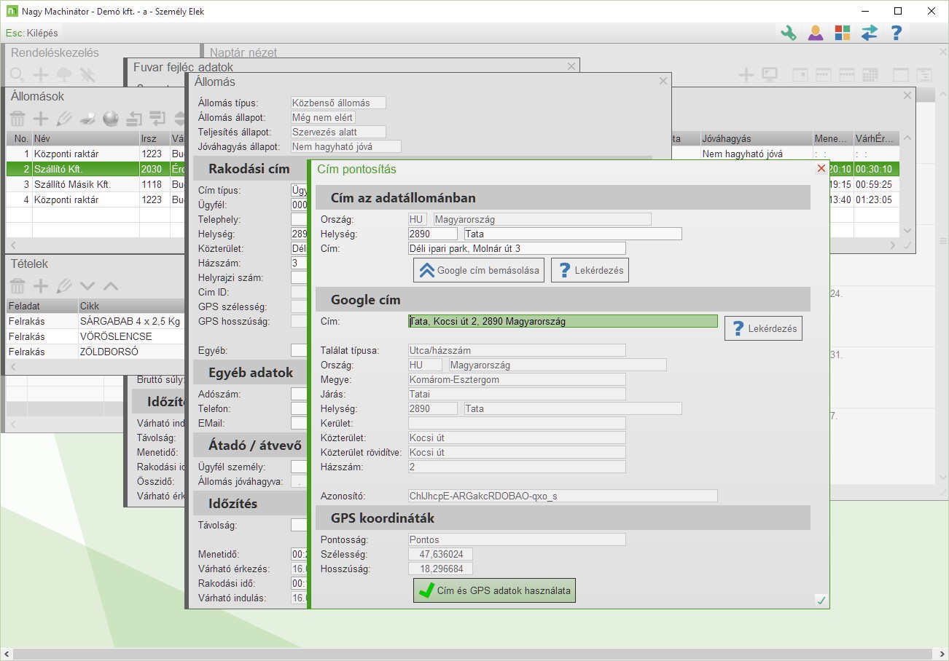Click Cím és GPS adatok használata button
The image size is (949, 661).
pos(494,591)
